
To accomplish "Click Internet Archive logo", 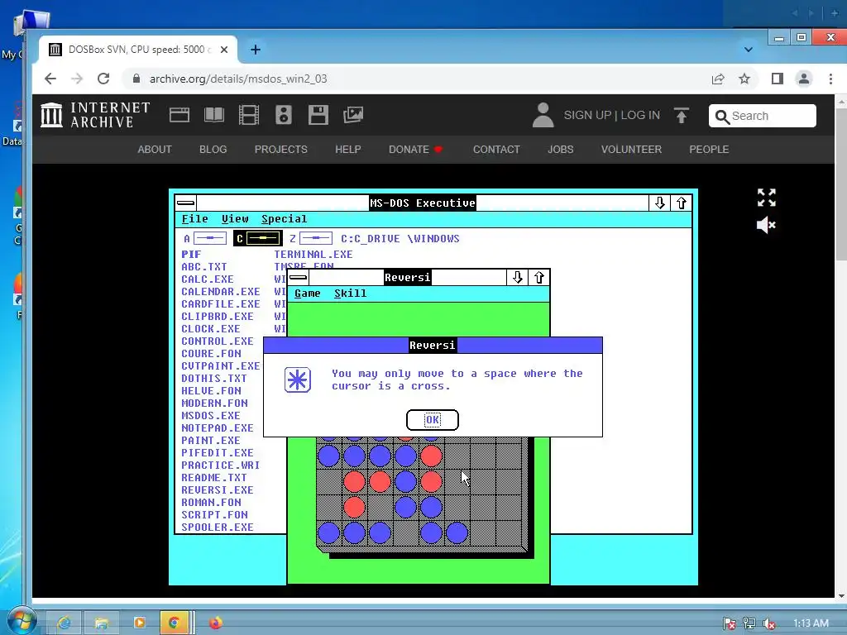I will (x=95, y=115).
